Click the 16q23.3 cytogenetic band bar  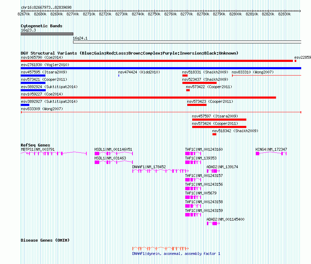coord(47,34)
